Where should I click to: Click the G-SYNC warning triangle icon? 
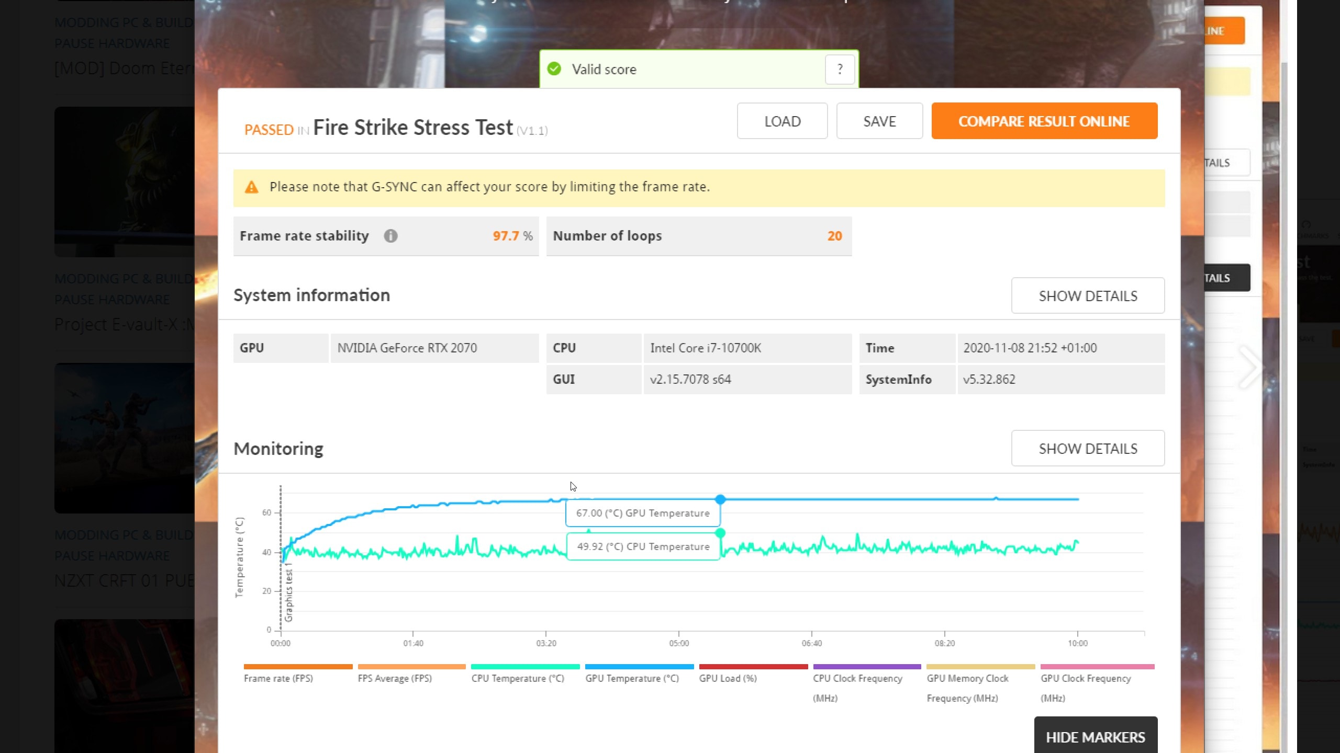[252, 187]
